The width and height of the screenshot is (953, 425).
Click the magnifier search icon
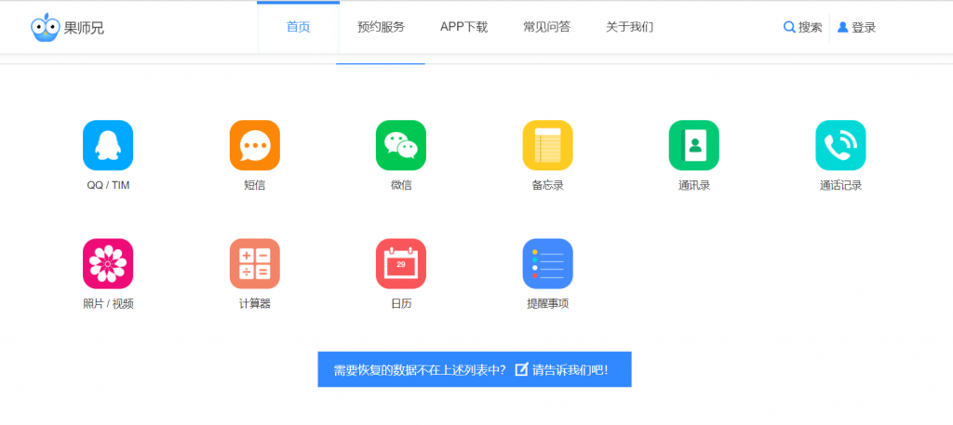coord(789,27)
